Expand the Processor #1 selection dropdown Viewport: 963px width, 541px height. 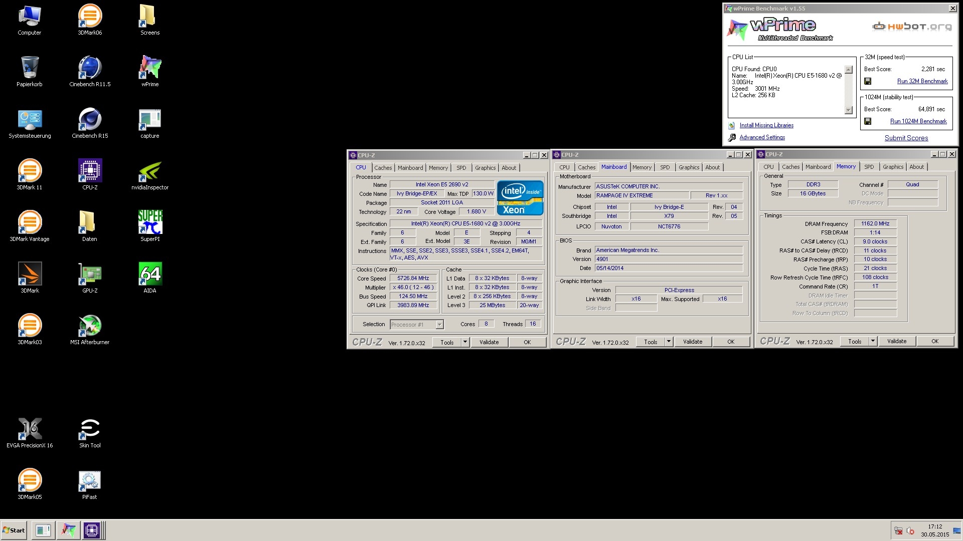[x=439, y=325]
